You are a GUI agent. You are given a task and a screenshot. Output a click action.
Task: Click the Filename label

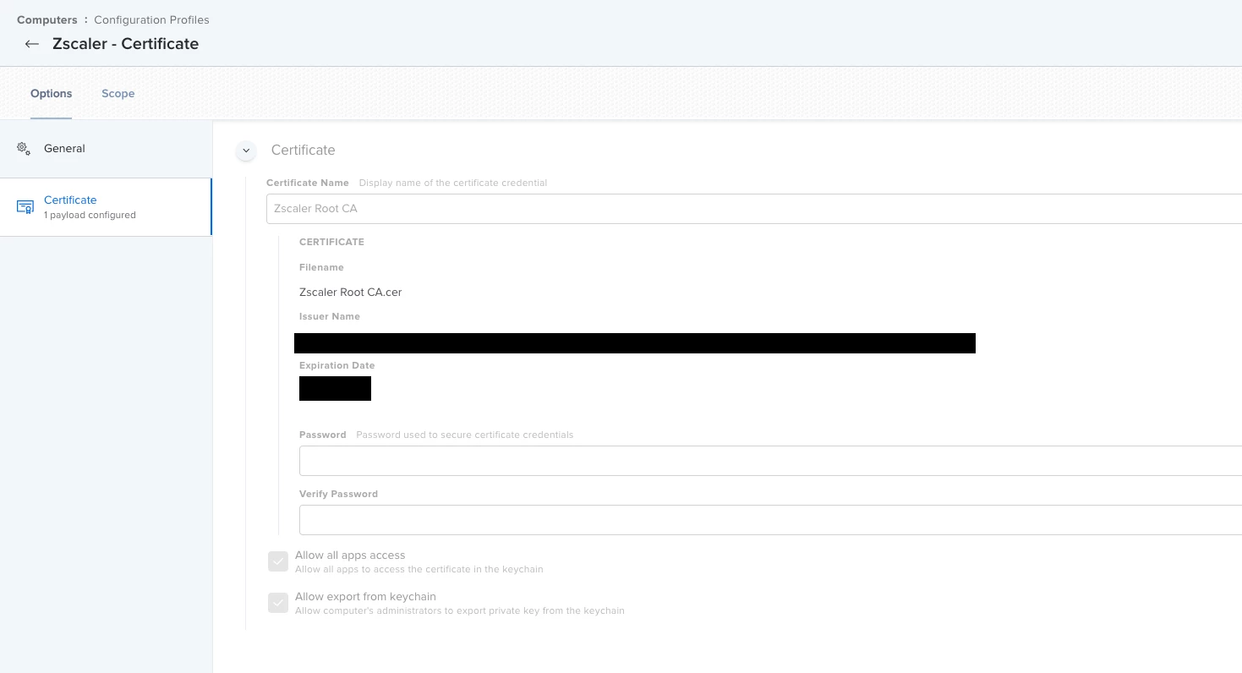point(321,267)
